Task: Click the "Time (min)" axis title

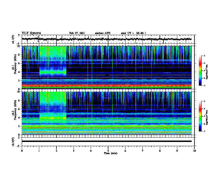Action: coord(111,153)
